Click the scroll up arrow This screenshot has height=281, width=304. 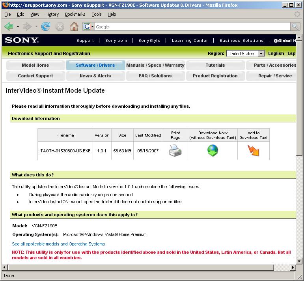pyautogui.click(x=299, y=37)
